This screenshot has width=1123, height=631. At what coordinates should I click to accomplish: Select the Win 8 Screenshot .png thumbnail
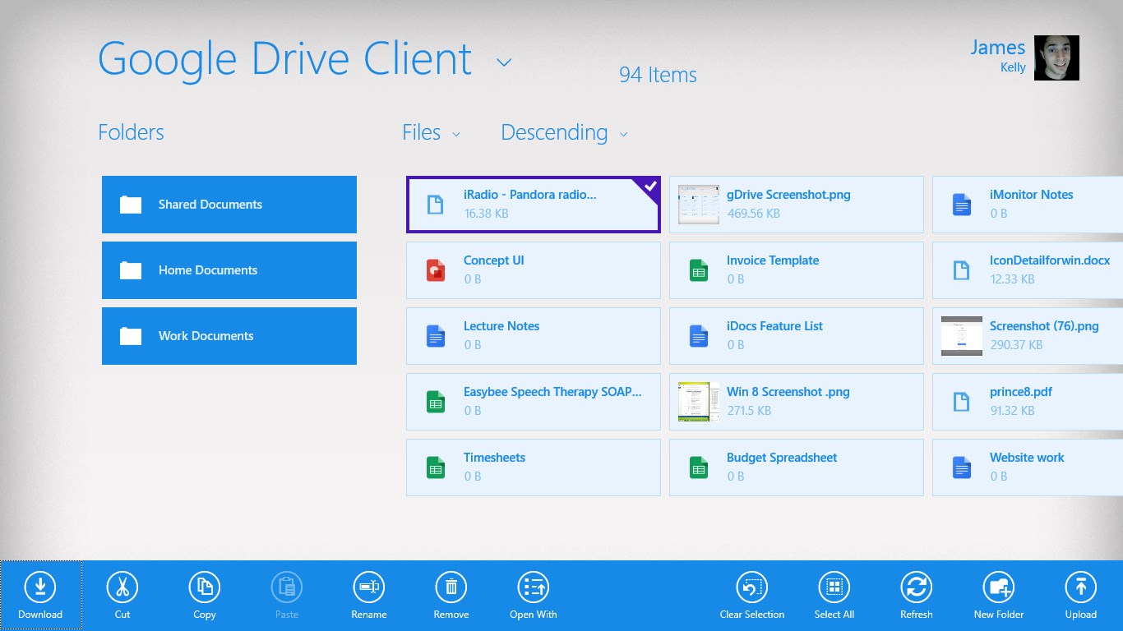click(x=699, y=402)
